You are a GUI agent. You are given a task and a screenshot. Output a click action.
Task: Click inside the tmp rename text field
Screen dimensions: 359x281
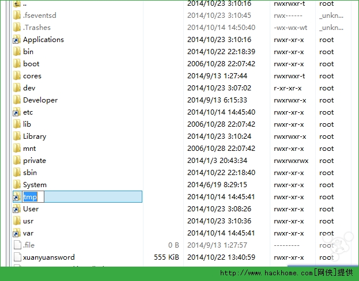[33, 197]
